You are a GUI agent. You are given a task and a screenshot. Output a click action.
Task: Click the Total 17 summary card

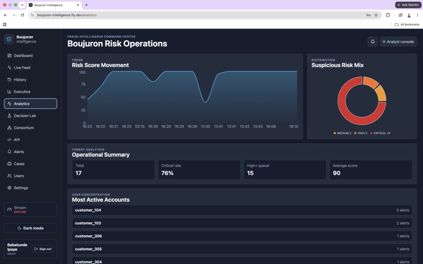(113, 170)
